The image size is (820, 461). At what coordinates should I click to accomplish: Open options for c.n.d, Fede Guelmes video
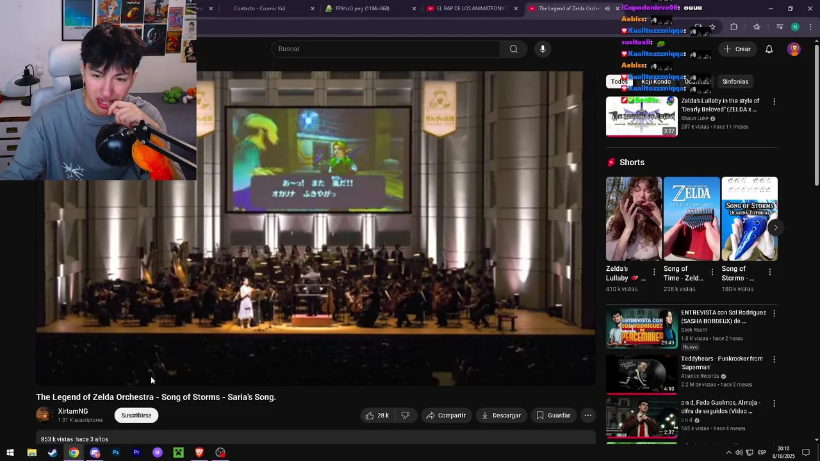774,404
